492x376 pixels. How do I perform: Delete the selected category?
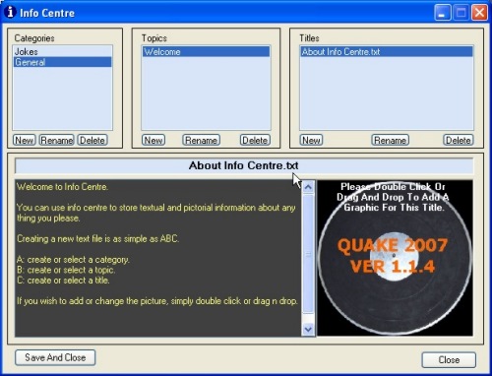92,140
